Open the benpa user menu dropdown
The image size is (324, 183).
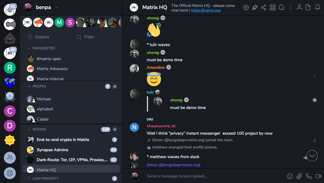pyautogui.click(x=57, y=8)
